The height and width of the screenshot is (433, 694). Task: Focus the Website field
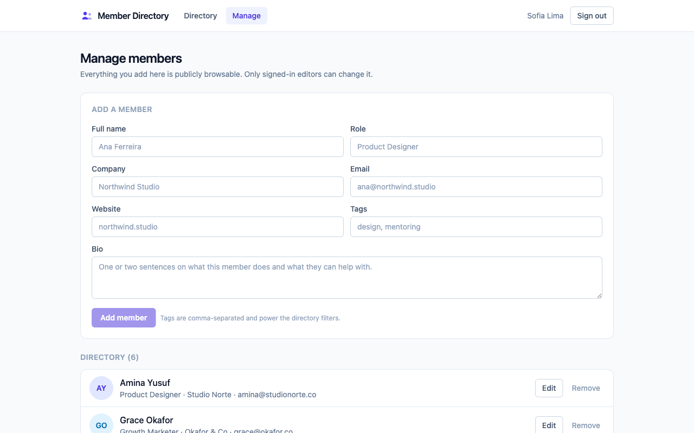(x=217, y=227)
